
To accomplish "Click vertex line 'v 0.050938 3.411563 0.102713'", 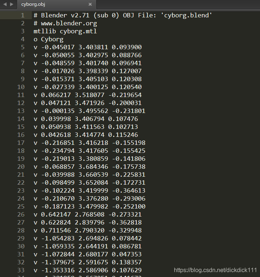I will (x=86, y=127).
